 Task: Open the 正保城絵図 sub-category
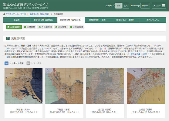click(x=76, y=27)
